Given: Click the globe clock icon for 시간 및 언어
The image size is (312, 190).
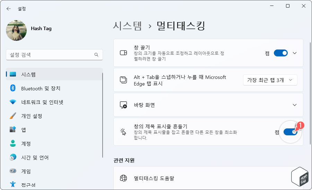Looking at the screenshot, I should [13, 157].
